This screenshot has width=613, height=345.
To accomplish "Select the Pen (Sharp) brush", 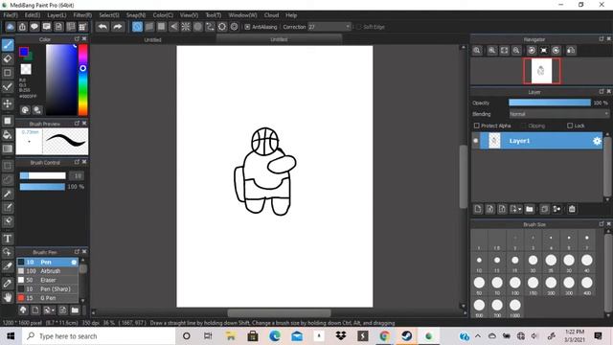I will pos(47,288).
